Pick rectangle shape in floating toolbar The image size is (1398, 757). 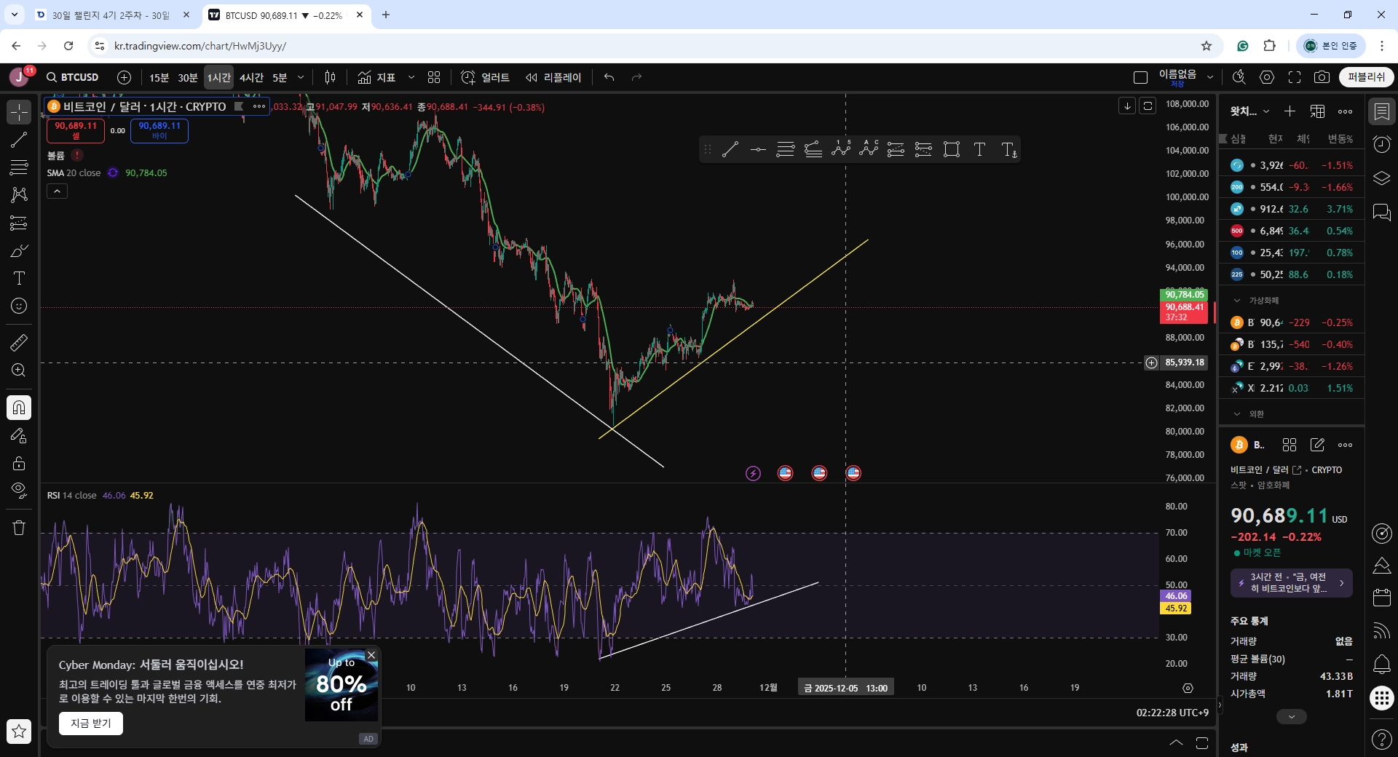(x=952, y=150)
